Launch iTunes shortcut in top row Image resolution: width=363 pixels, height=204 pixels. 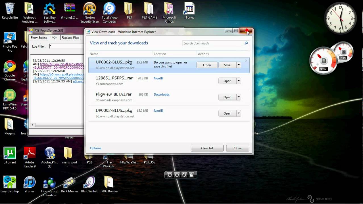tap(189, 11)
